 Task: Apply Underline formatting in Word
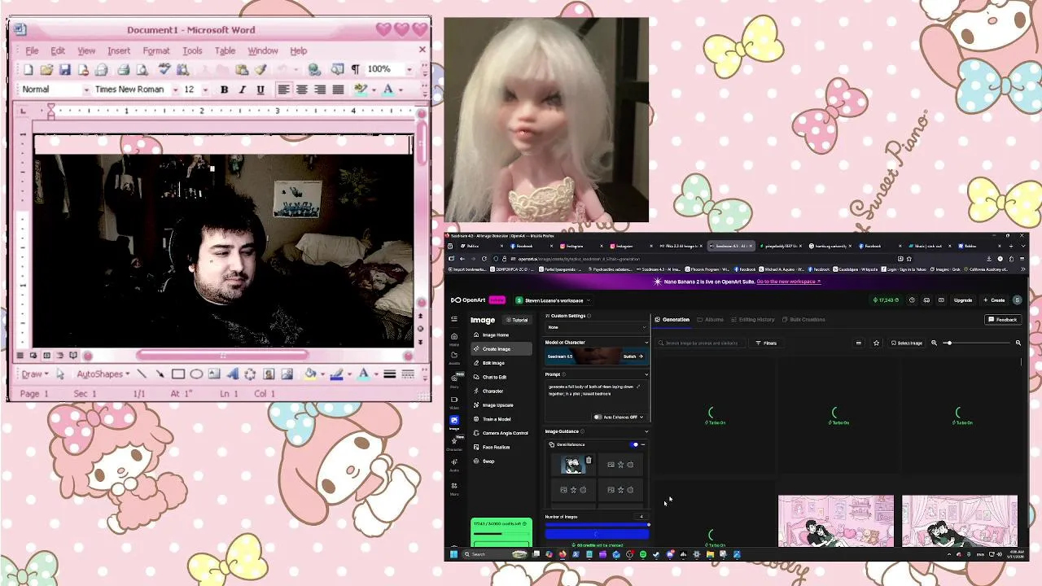tap(260, 90)
